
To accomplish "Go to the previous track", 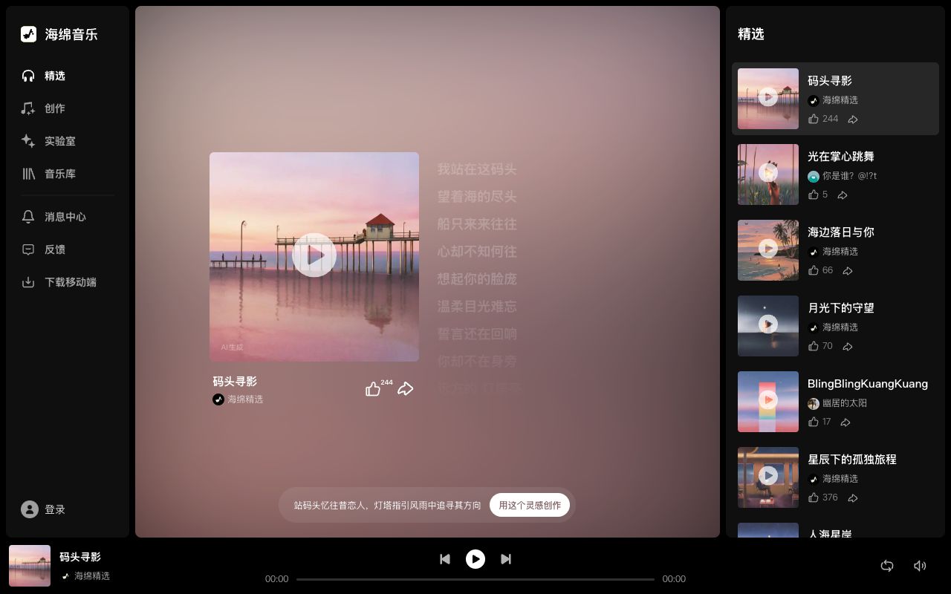I will (445, 559).
